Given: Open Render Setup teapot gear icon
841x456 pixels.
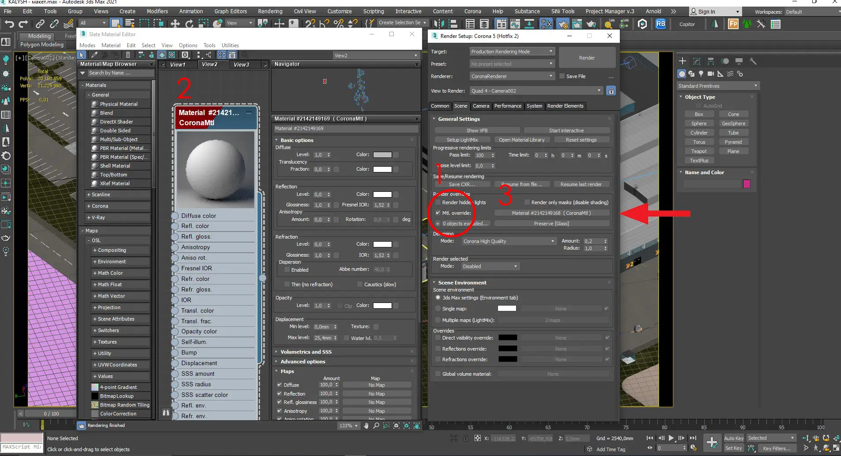Looking at the screenshot, I should point(563,24).
